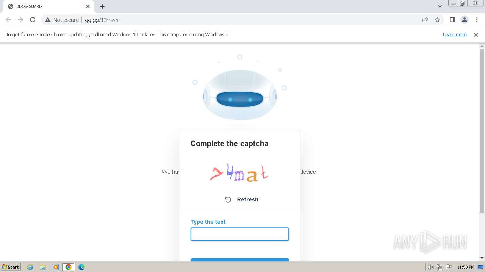Open Chrome profile avatar
485x272 pixels.
(x=464, y=20)
